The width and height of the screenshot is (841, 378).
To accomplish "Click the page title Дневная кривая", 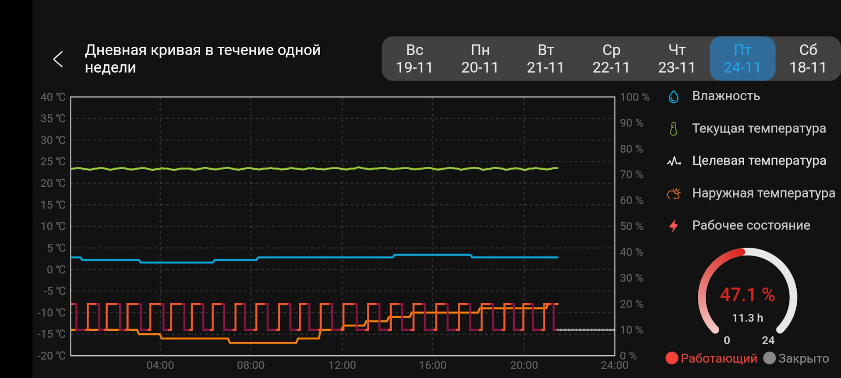I will 203,59.
